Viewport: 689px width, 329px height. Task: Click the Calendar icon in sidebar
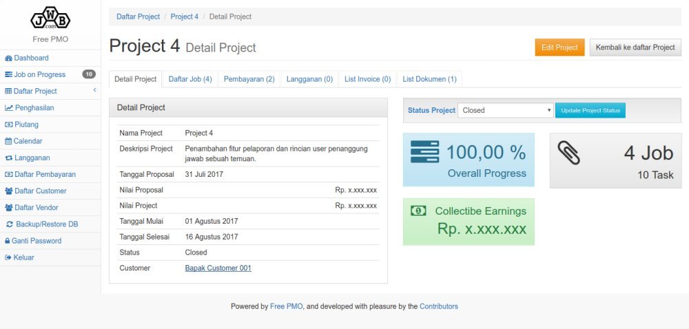[8, 141]
